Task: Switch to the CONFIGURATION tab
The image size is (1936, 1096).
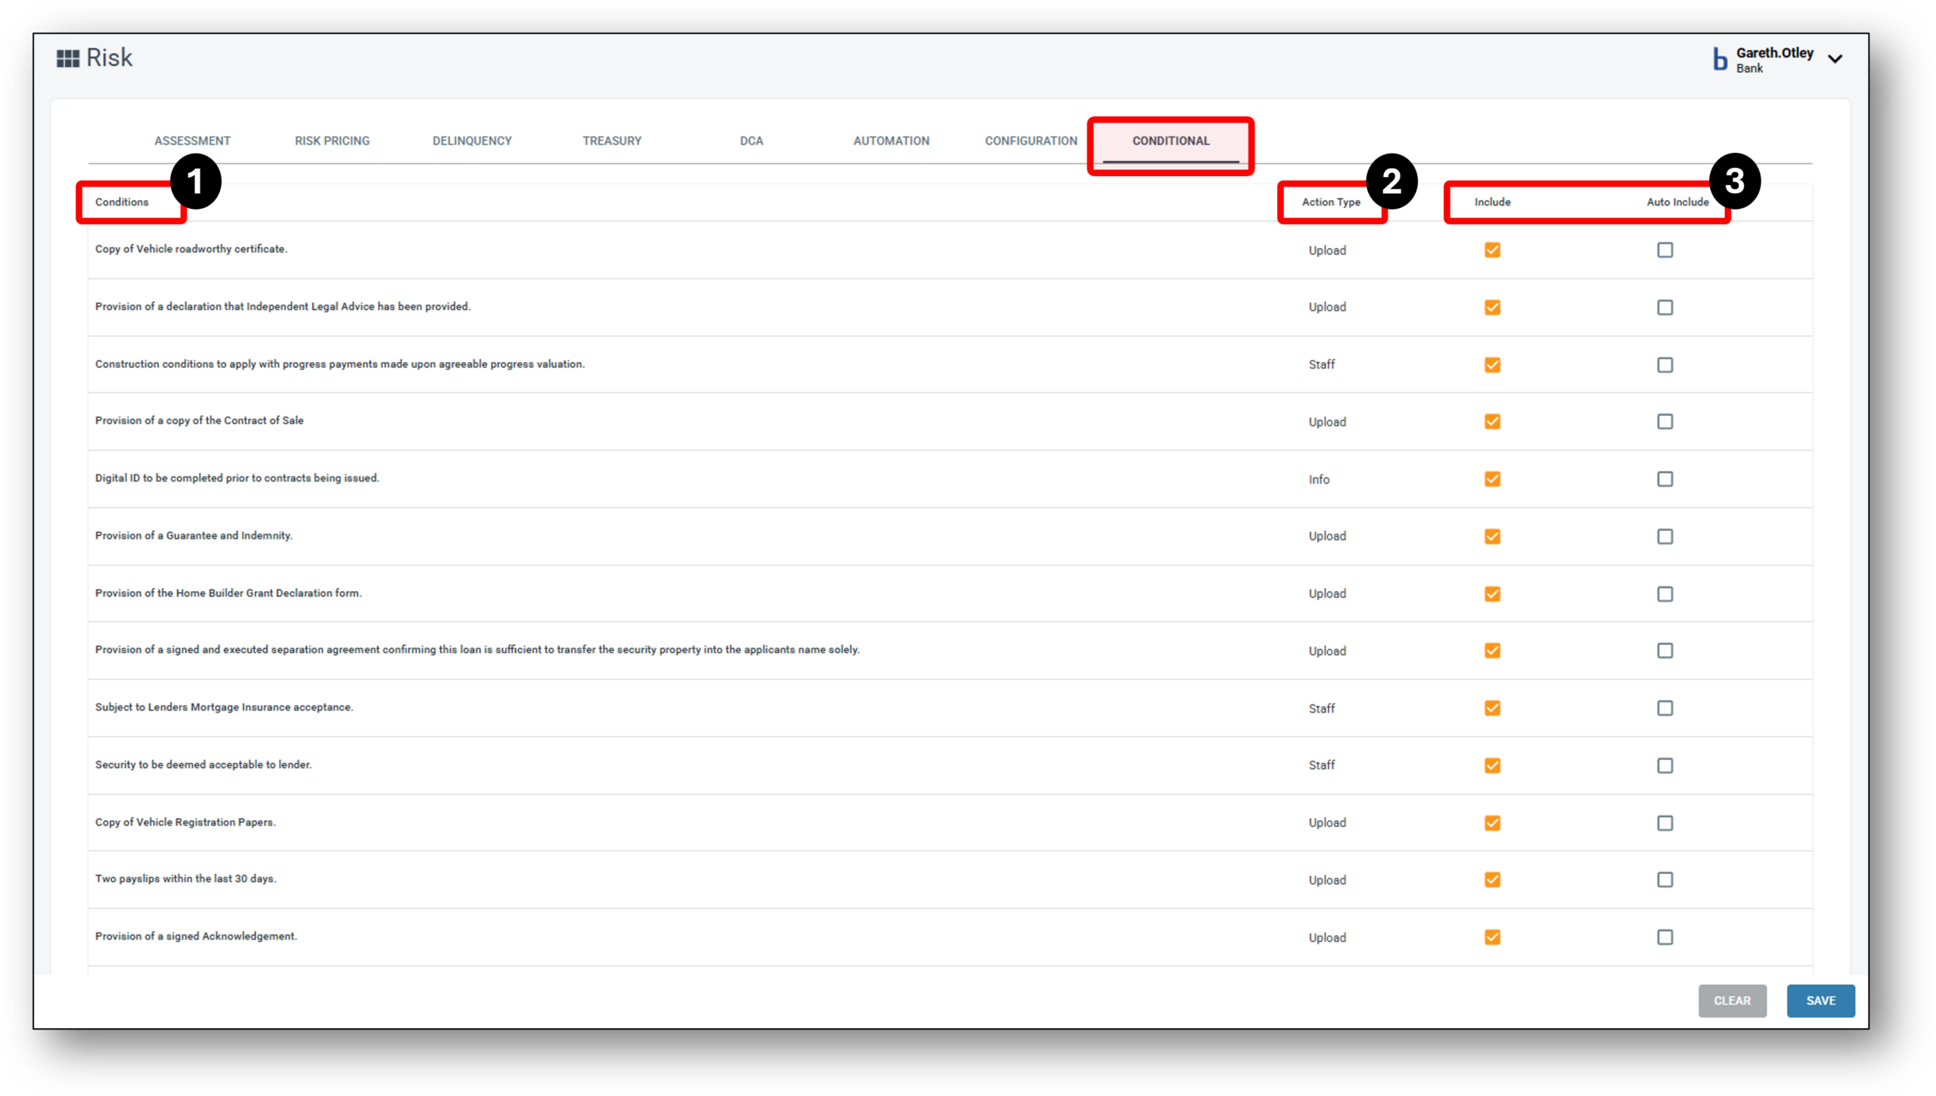Action: [1031, 141]
